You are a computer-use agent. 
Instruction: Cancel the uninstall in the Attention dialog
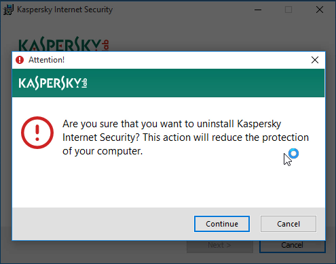(x=288, y=224)
